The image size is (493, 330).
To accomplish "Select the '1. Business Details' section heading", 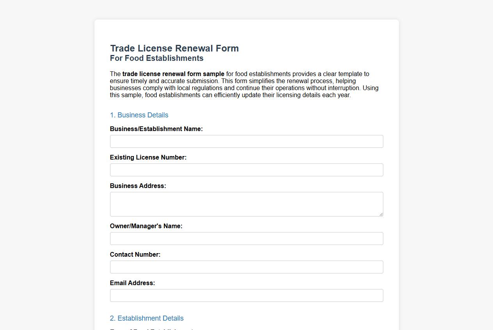I will click(139, 115).
